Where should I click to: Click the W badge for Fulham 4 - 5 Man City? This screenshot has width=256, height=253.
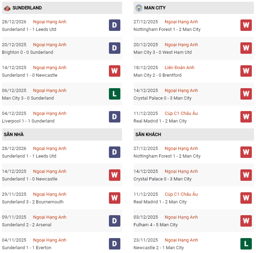coord(246,221)
